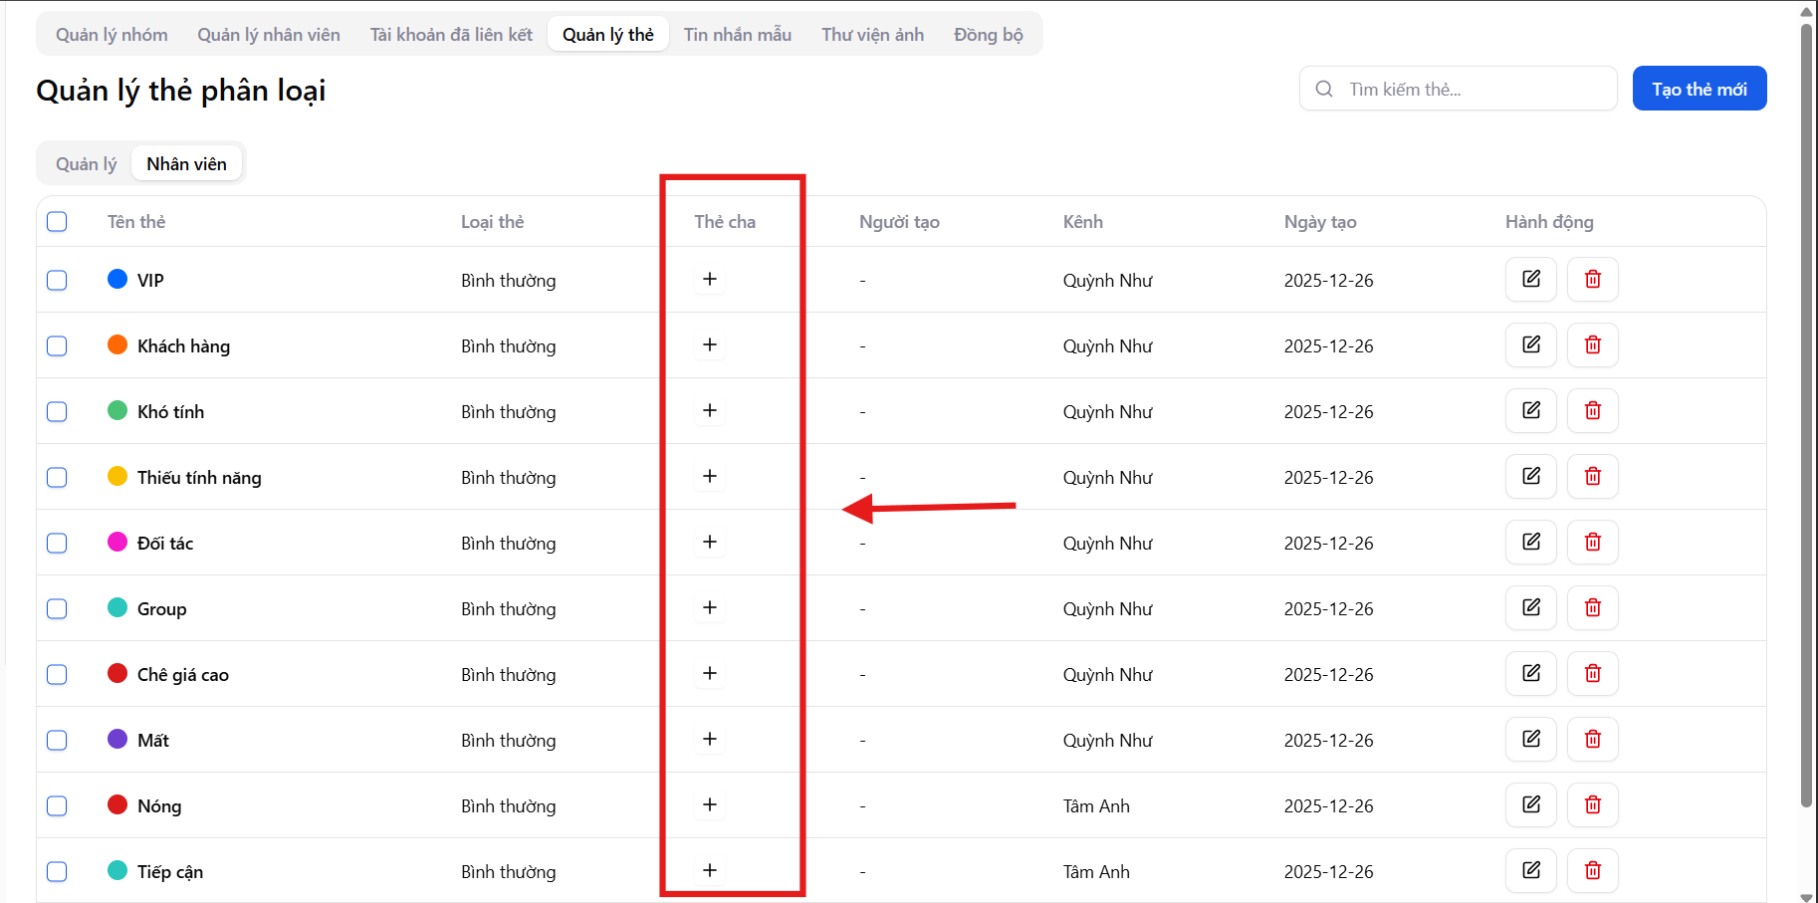Check the select-all header checkbox

tap(57, 221)
